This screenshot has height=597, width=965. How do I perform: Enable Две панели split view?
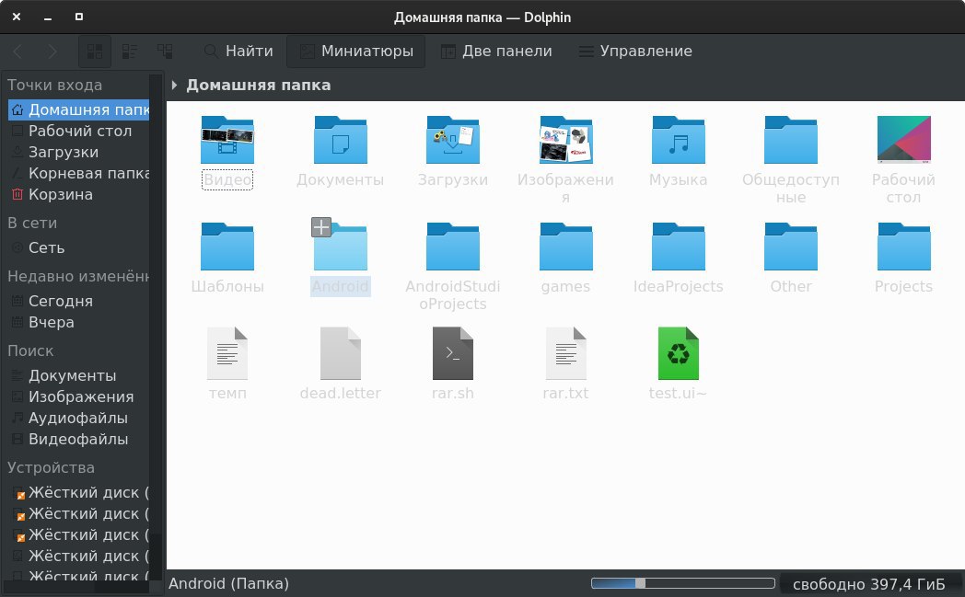point(496,51)
